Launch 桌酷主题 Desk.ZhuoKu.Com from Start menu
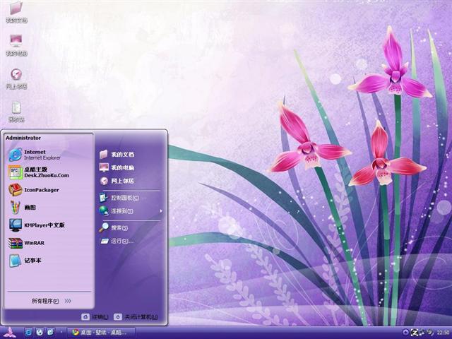Screen dimensions: 452x339 pyautogui.click(x=49, y=172)
